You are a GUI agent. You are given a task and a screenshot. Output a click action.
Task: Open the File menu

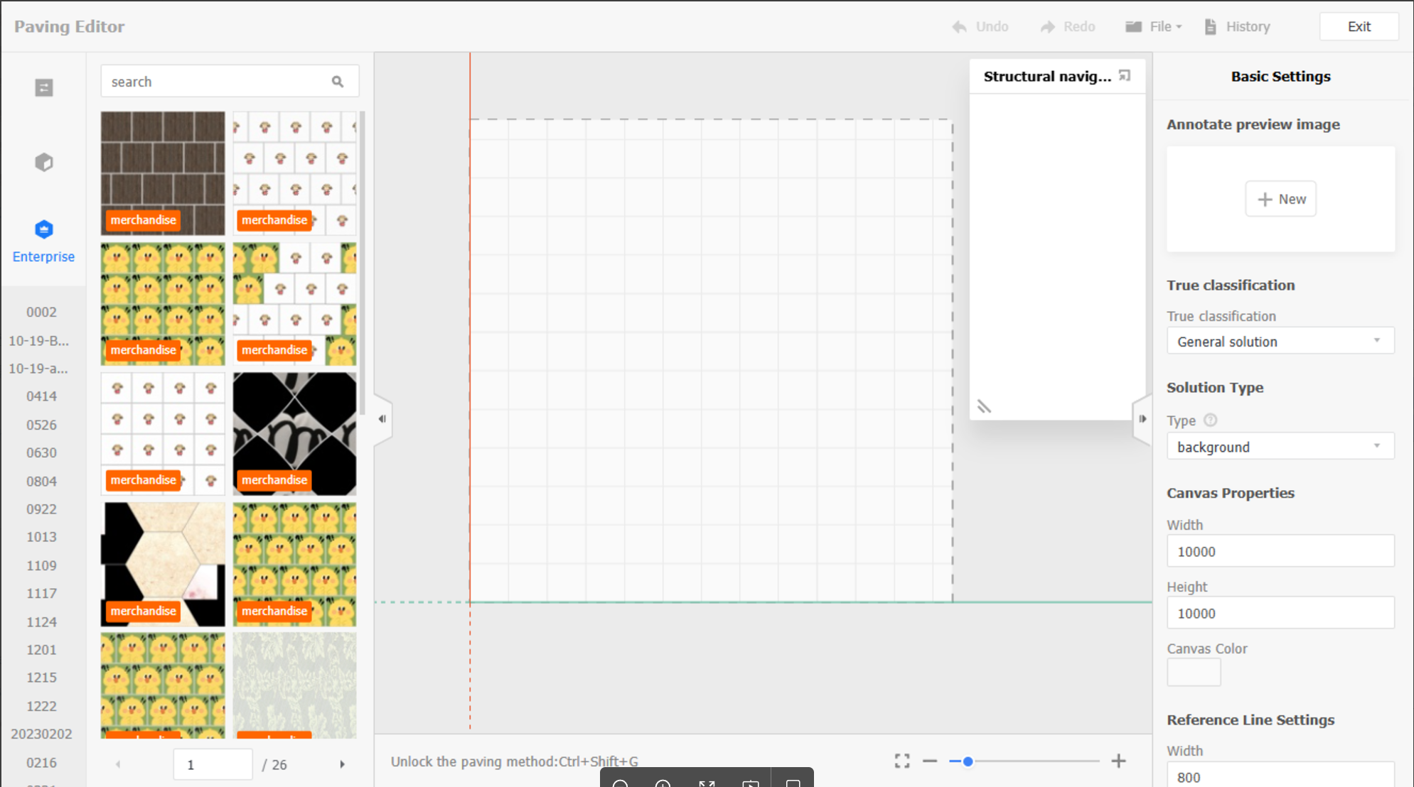point(1154,26)
